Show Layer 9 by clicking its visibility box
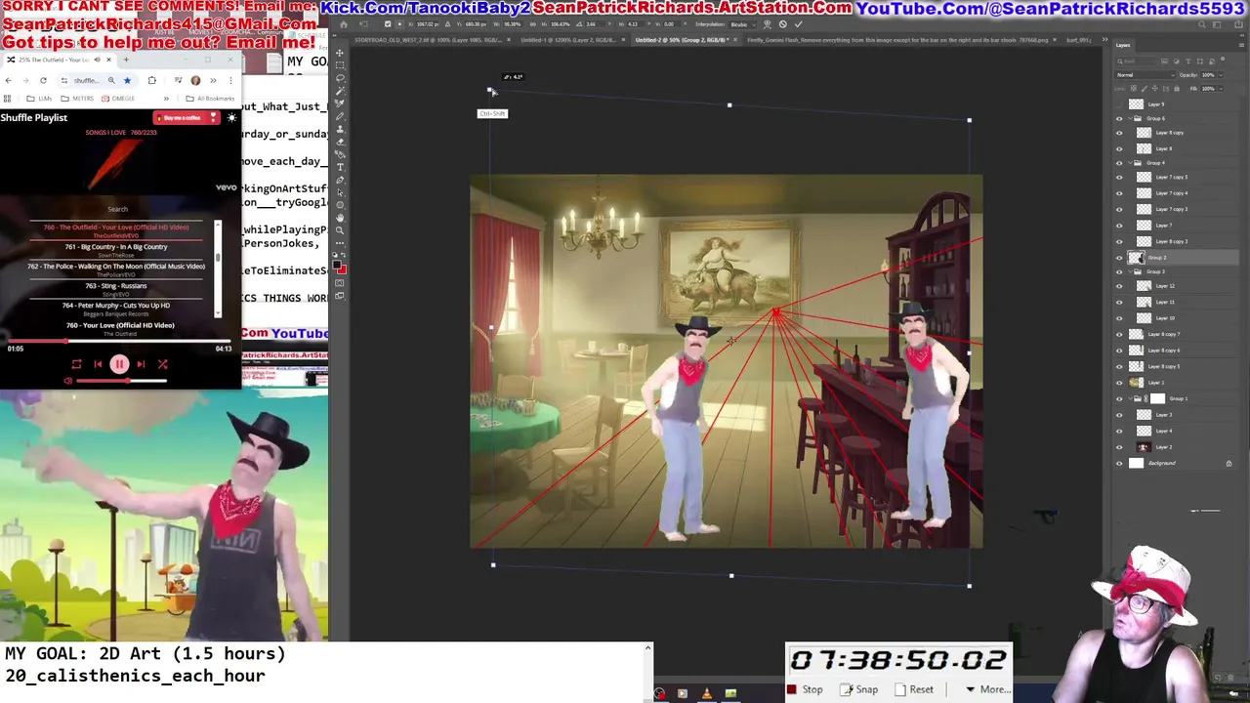The width and height of the screenshot is (1250, 703). click(1119, 103)
